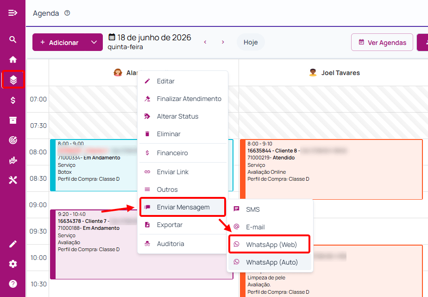Open the wrench tools icon in sidebar

[x=13, y=180]
